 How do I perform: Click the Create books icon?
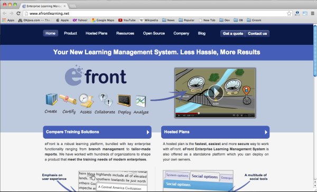[x=51, y=99]
